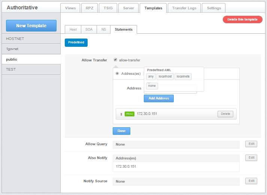This screenshot has width=267, height=195.
Task: Expand Also Notify with its Edit button
Action: (251, 158)
